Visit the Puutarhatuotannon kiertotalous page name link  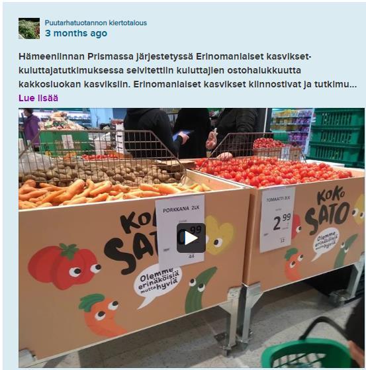[x=96, y=23]
